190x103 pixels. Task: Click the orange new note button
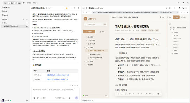click(89, 32)
